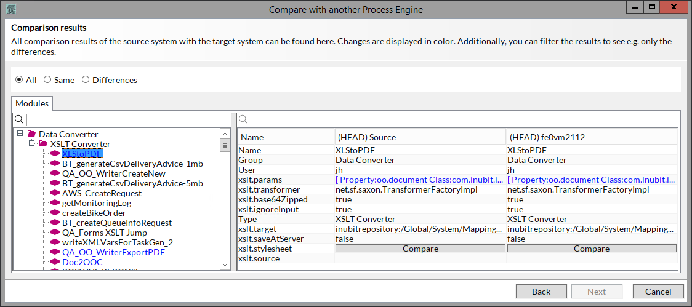This screenshot has width=692, height=307.
Task: Click the writeXMLVarsForTaskGen_2 module icon
Action: [x=55, y=242]
